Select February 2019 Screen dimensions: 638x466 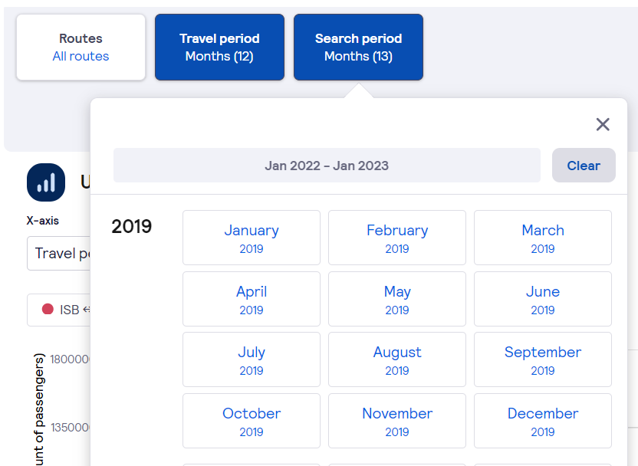(397, 238)
